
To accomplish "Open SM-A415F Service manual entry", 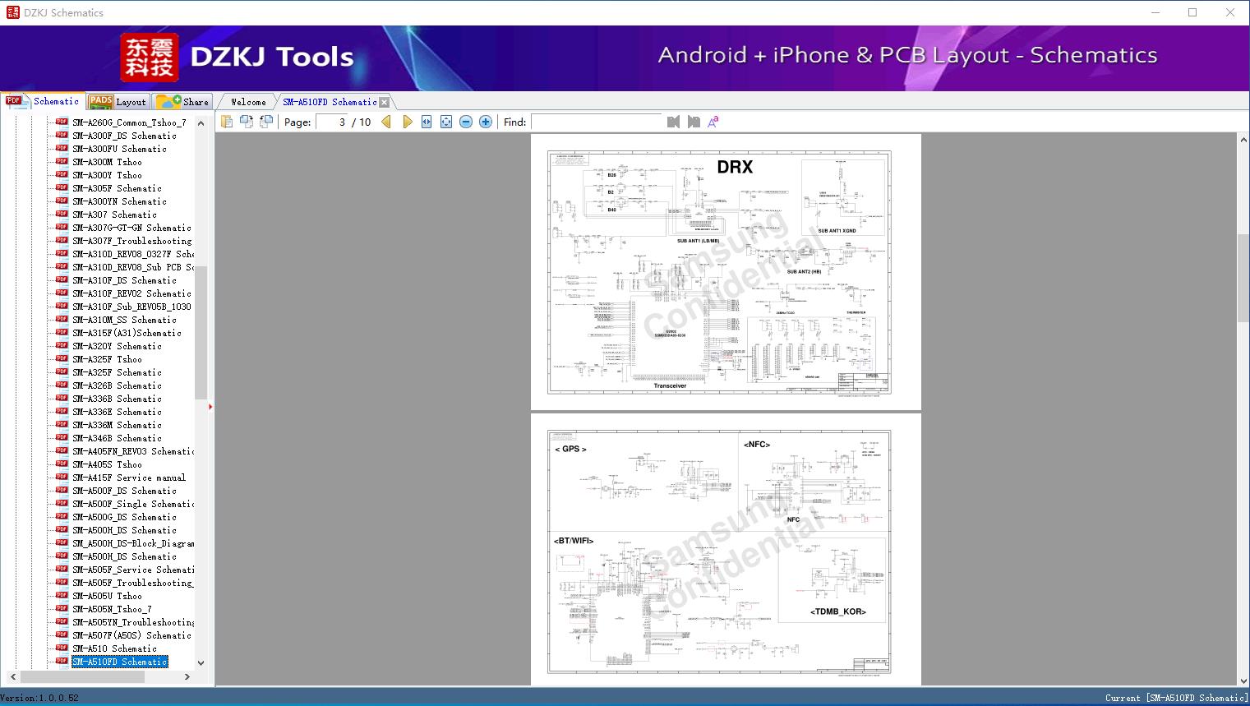I will pos(129,478).
